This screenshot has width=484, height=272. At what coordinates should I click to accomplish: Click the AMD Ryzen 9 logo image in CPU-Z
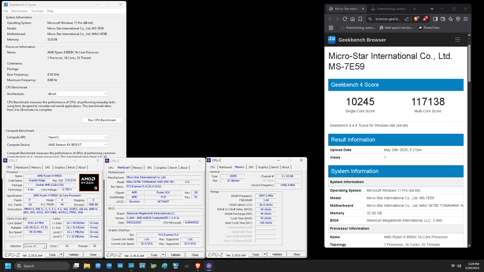point(89,183)
